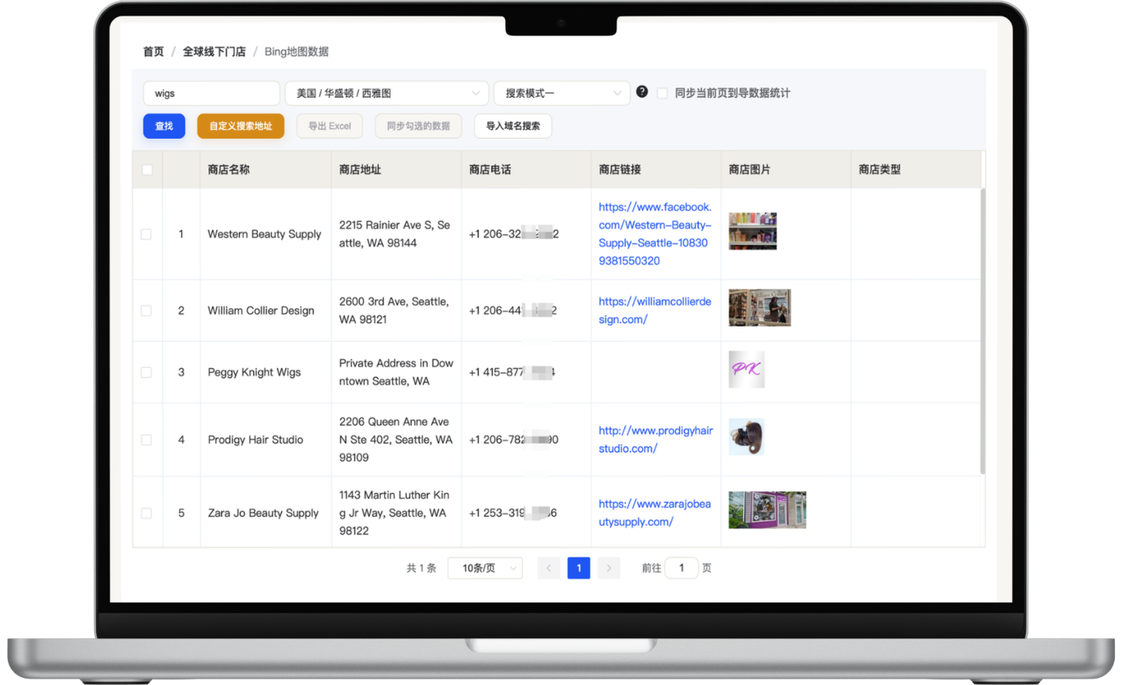Click the help question mark icon
The image size is (1122, 685).
pos(642,92)
